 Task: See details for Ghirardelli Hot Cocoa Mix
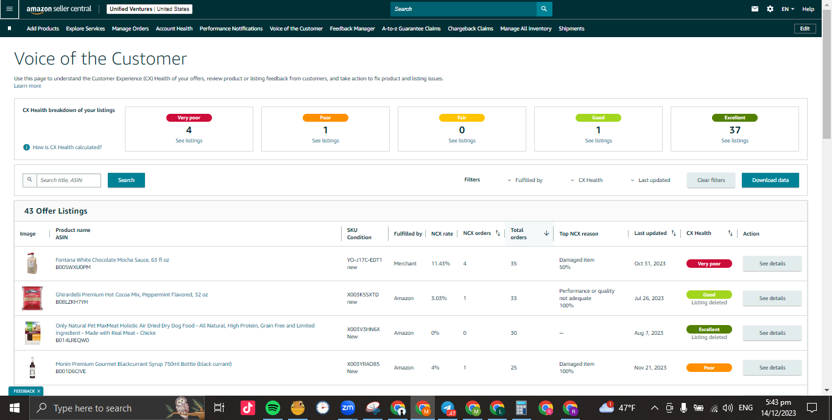772,298
